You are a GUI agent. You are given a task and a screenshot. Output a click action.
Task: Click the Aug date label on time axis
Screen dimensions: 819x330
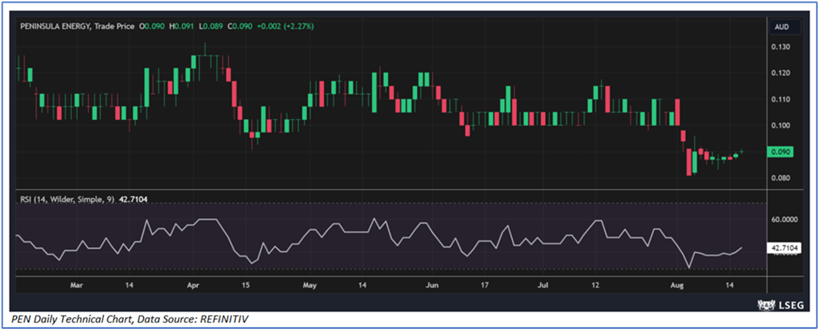click(x=677, y=285)
